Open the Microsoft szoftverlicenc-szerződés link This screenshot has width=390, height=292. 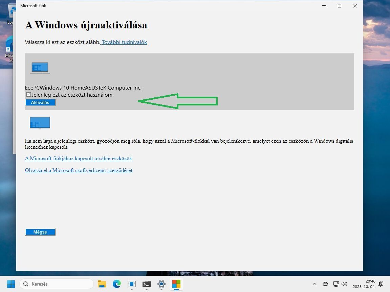[79, 170]
